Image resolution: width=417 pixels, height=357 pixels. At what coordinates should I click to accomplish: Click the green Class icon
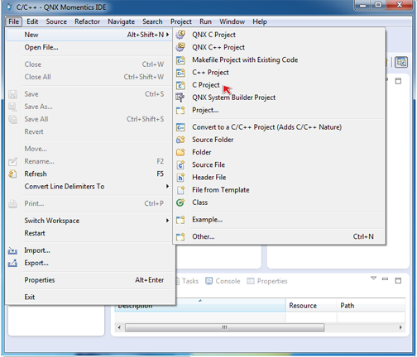coord(180,202)
